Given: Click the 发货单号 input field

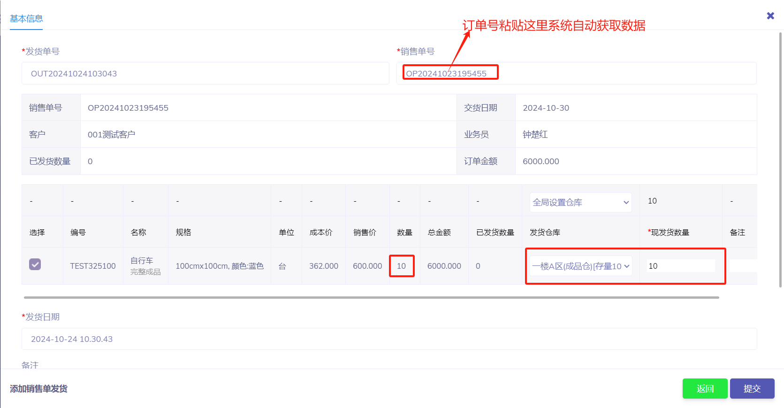Looking at the screenshot, I should [205, 74].
